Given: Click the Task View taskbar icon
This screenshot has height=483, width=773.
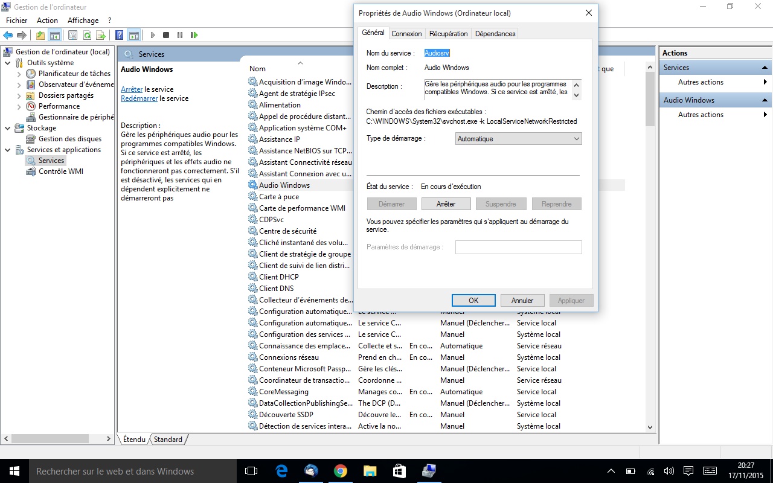Looking at the screenshot, I should click(x=251, y=471).
